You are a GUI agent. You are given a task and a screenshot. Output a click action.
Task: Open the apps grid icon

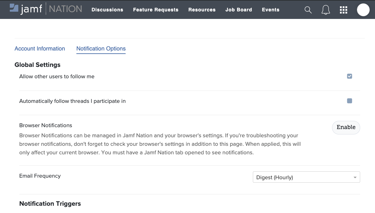(x=343, y=10)
